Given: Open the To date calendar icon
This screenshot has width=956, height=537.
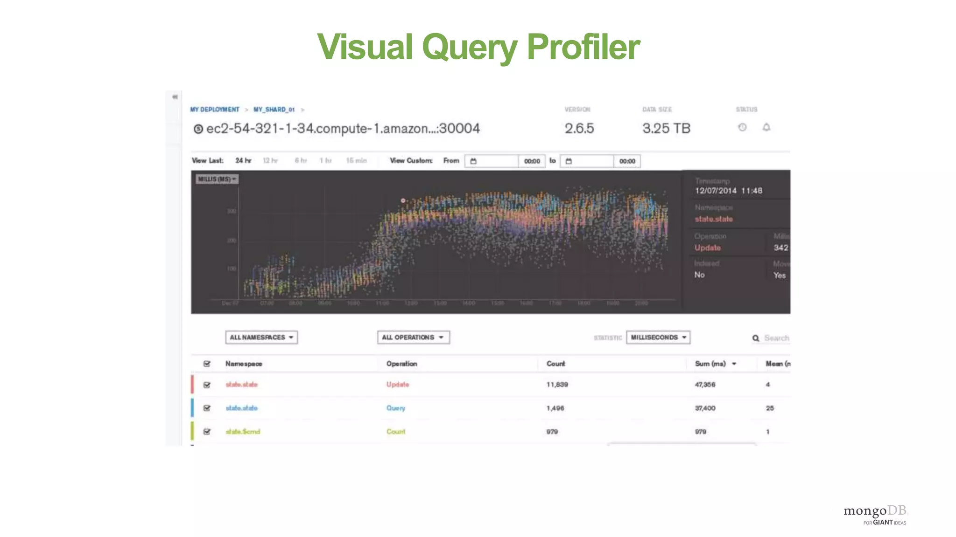Looking at the screenshot, I should coord(569,161).
